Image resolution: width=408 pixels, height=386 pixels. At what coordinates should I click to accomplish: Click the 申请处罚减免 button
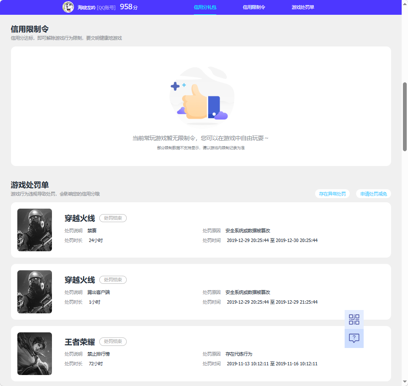pos(373,194)
